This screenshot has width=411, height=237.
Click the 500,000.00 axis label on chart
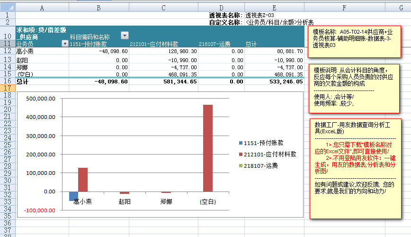41,99
